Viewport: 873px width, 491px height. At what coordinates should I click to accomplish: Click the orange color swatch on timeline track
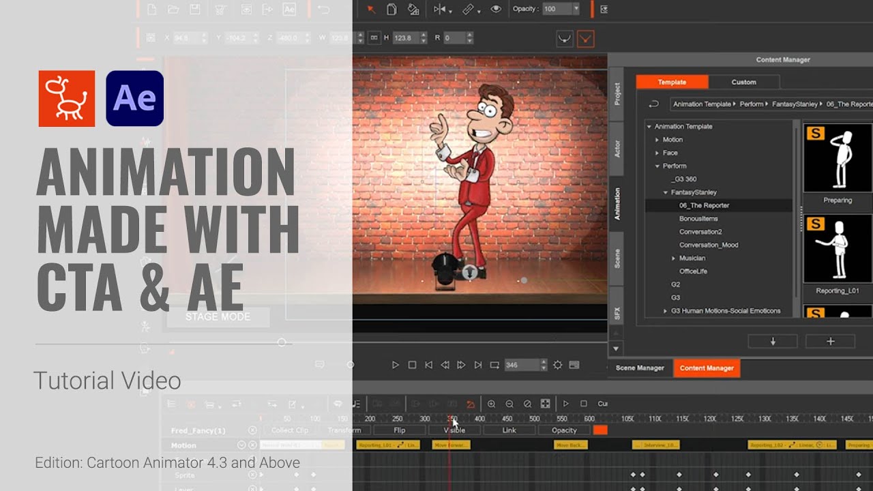coord(600,430)
